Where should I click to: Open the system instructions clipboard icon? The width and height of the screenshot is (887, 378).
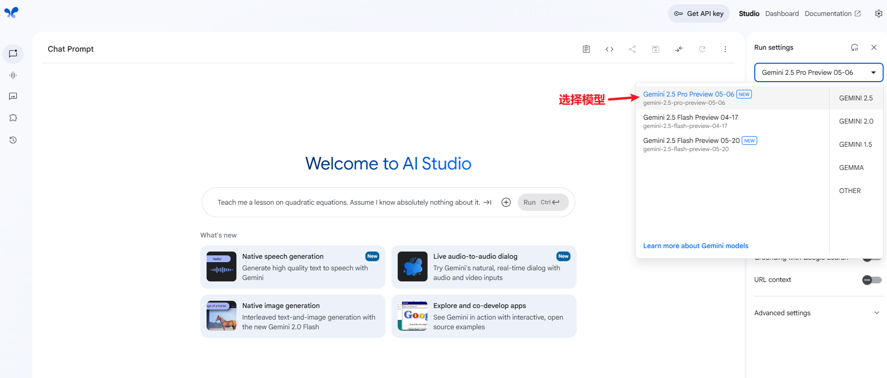(x=586, y=49)
